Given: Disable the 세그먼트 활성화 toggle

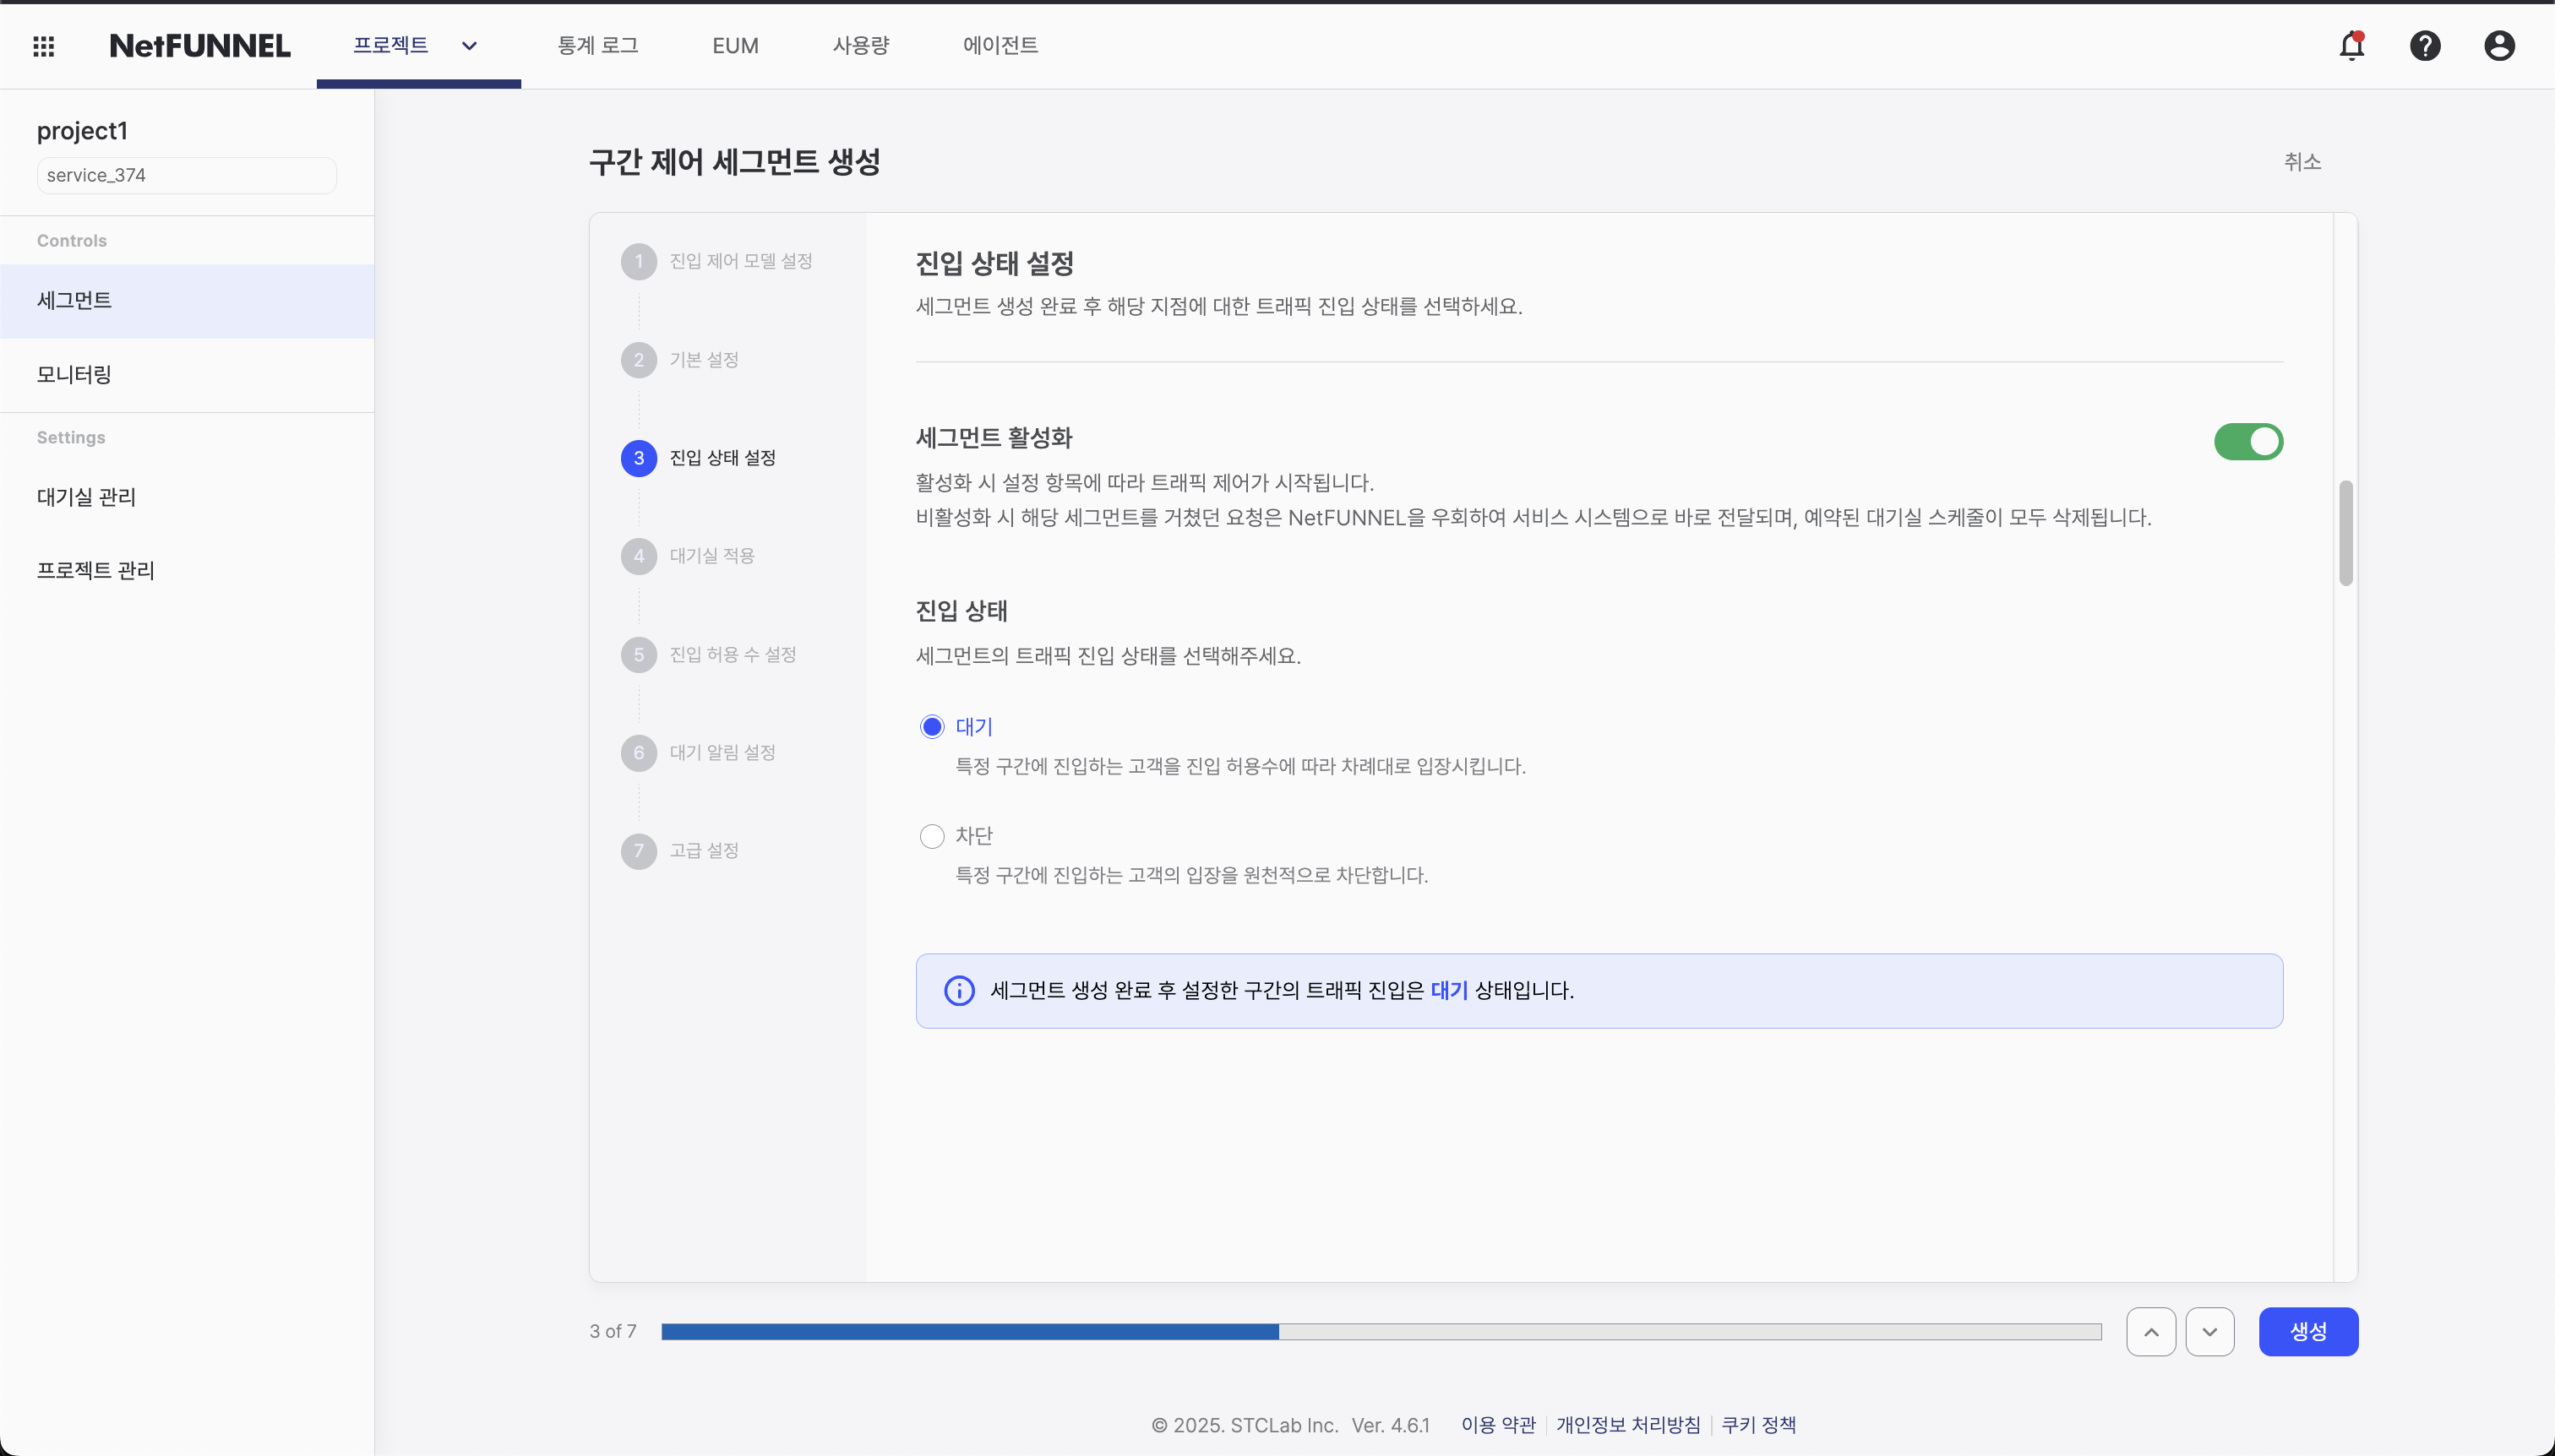Looking at the screenshot, I should pos(2249,441).
